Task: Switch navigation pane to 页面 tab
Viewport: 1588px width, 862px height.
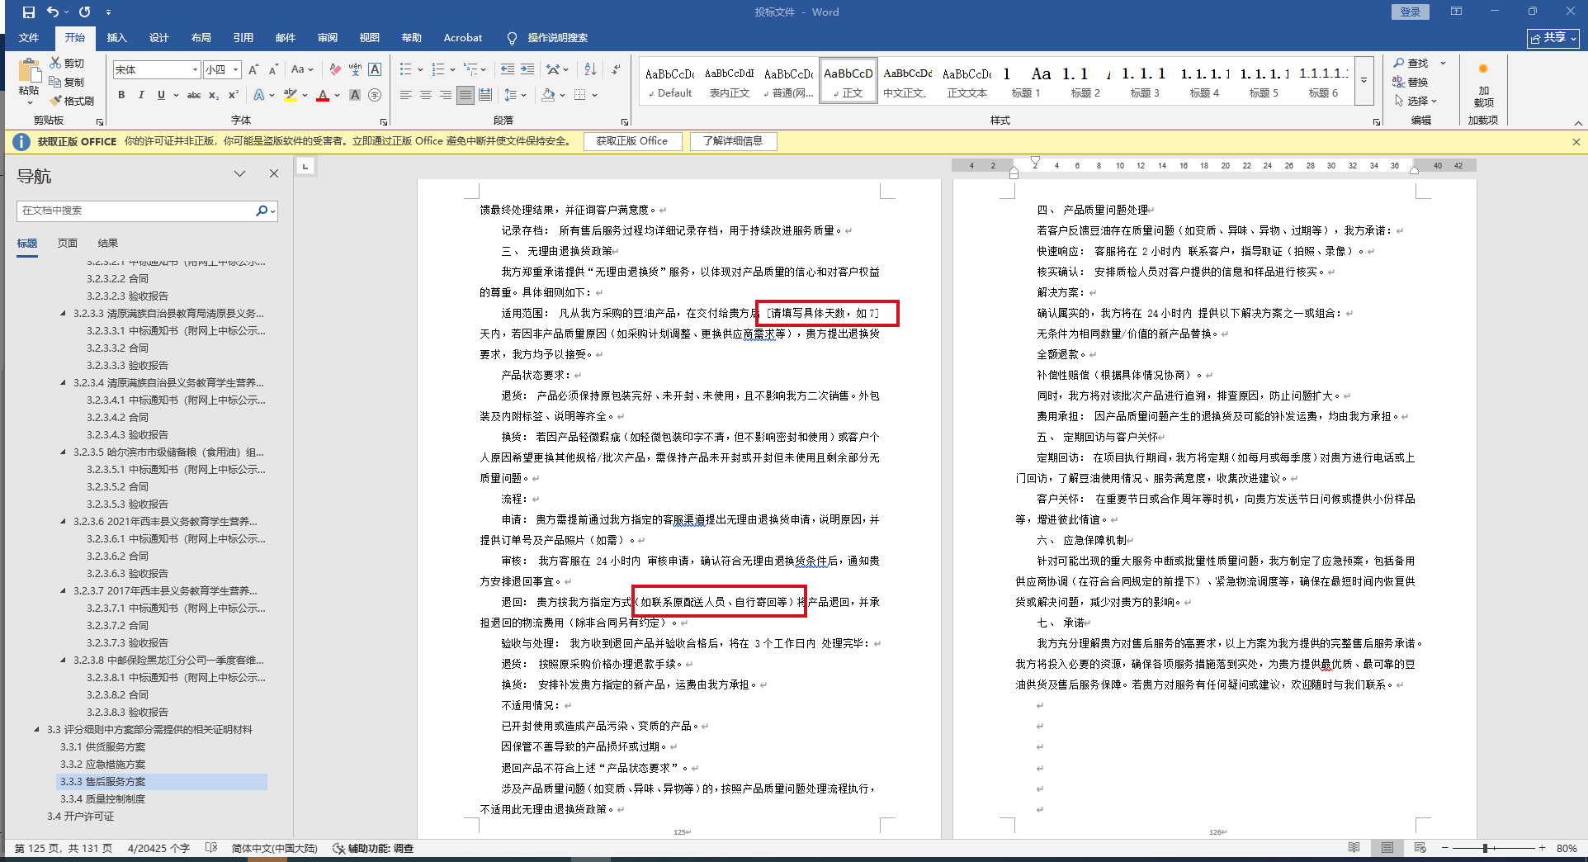Action: pos(68,244)
